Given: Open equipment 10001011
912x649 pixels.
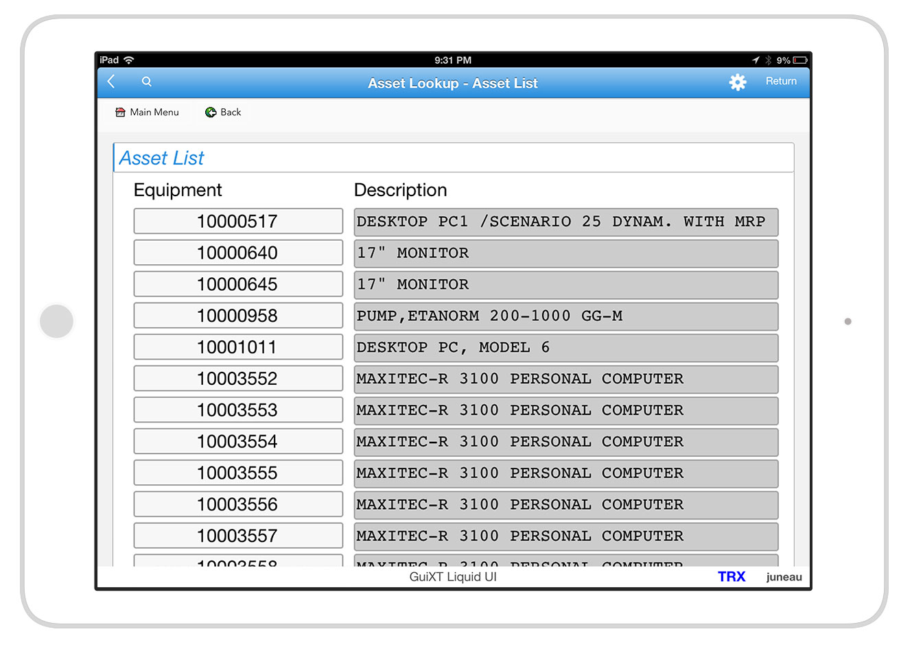Looking at the screenshot, I should (x=237, y=348).
